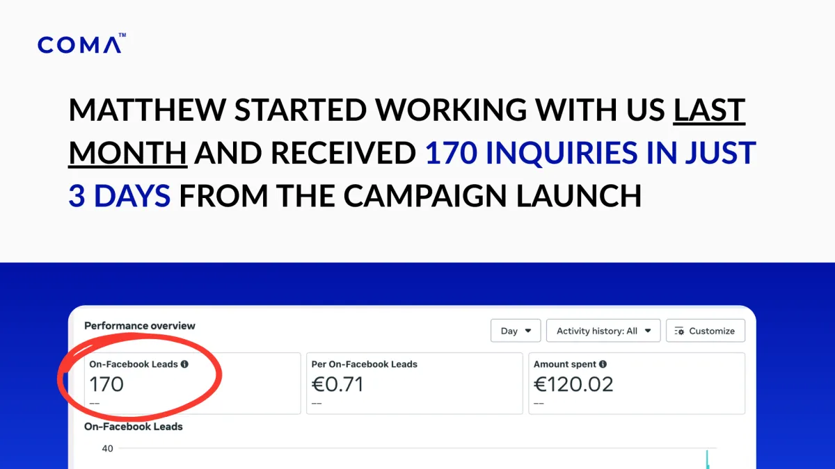Click the arrow on Activity history dropdown
The image size is (835, 469).
click(649, 331)
